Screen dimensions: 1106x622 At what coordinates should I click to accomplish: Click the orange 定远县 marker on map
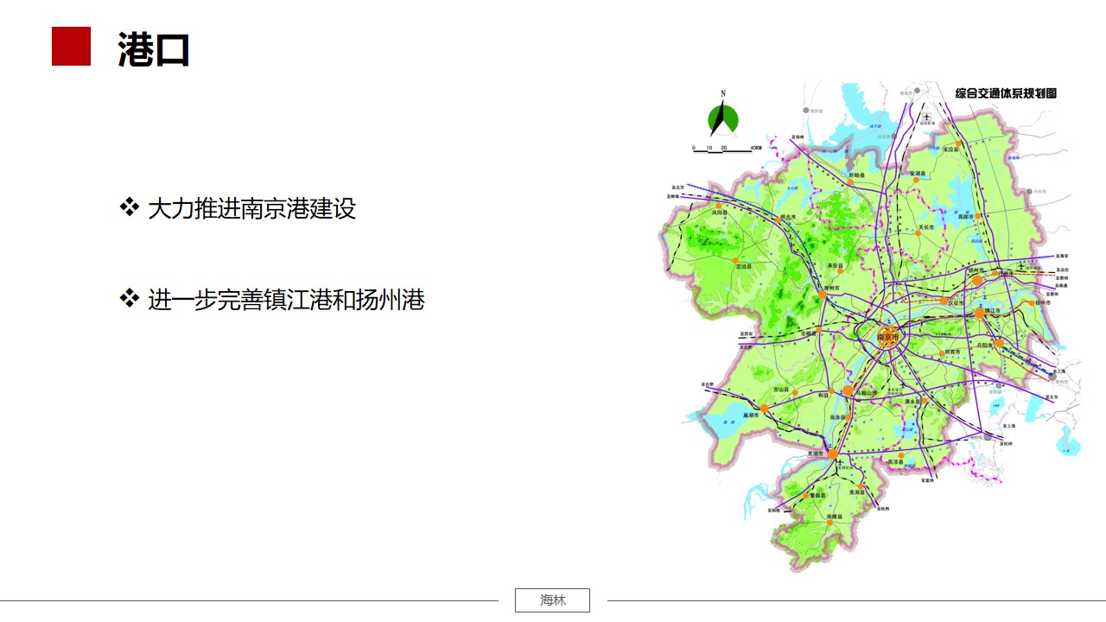point(735,260)
